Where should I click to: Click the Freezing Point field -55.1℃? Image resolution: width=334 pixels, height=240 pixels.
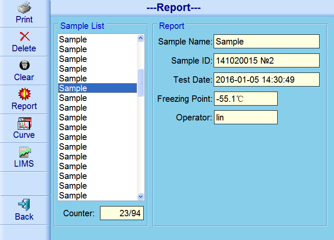pyautogui.click(x=245, y=99)
